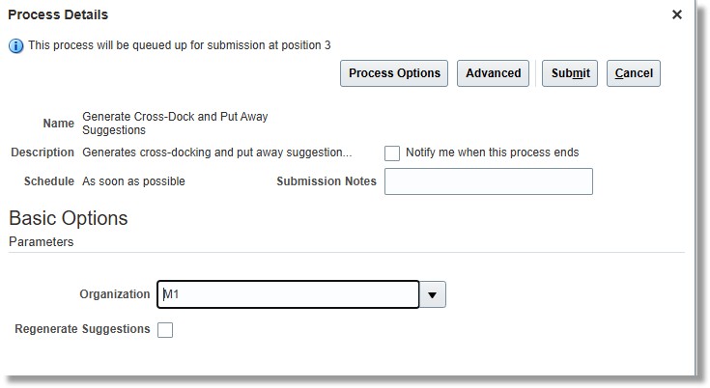Image resolution: width=710 pixels, height=388 pixels.
Task: Click the Submission Notes label
Action: pos(327,181)
